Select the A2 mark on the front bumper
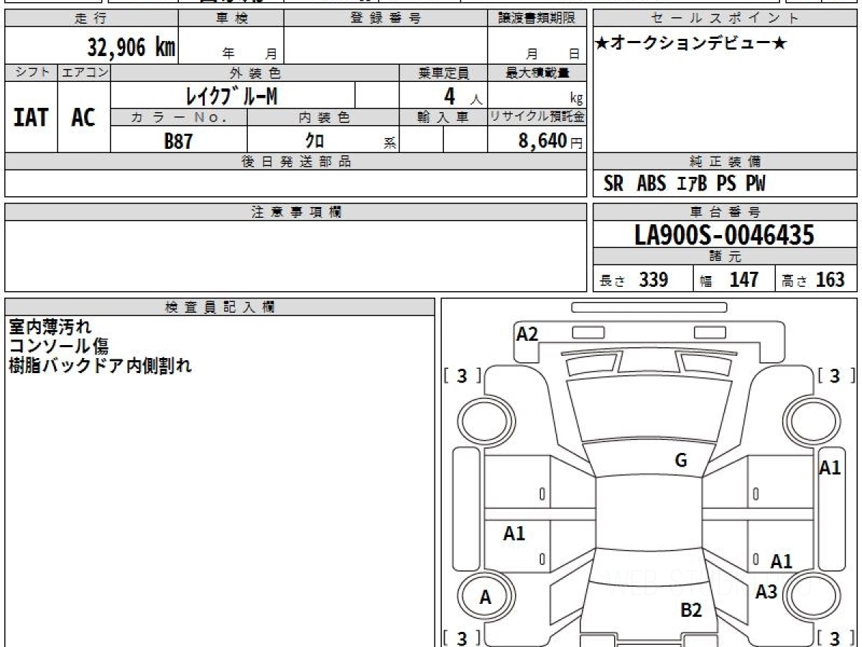 (527, 334)
